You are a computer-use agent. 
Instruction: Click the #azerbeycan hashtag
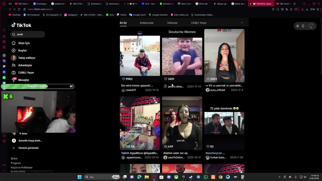coord(214,153)
